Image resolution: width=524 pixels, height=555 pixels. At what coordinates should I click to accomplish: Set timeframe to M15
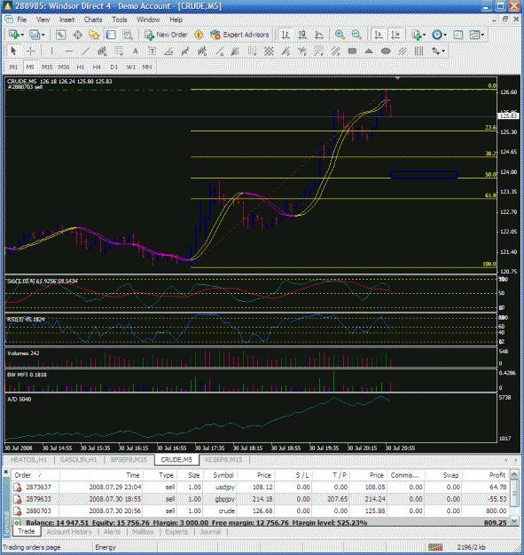click(x=47, y=67)
